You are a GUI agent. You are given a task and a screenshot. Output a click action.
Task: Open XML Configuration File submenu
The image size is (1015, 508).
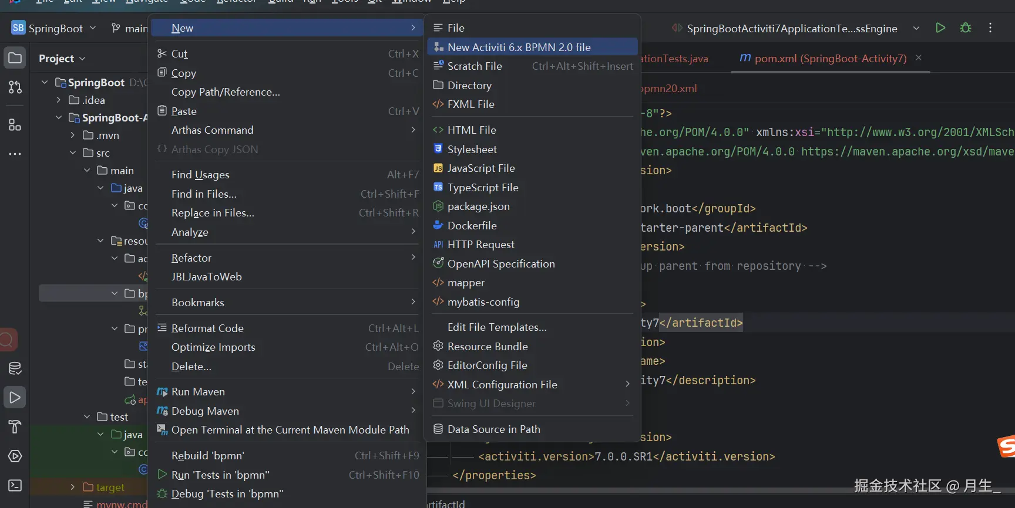532,384
